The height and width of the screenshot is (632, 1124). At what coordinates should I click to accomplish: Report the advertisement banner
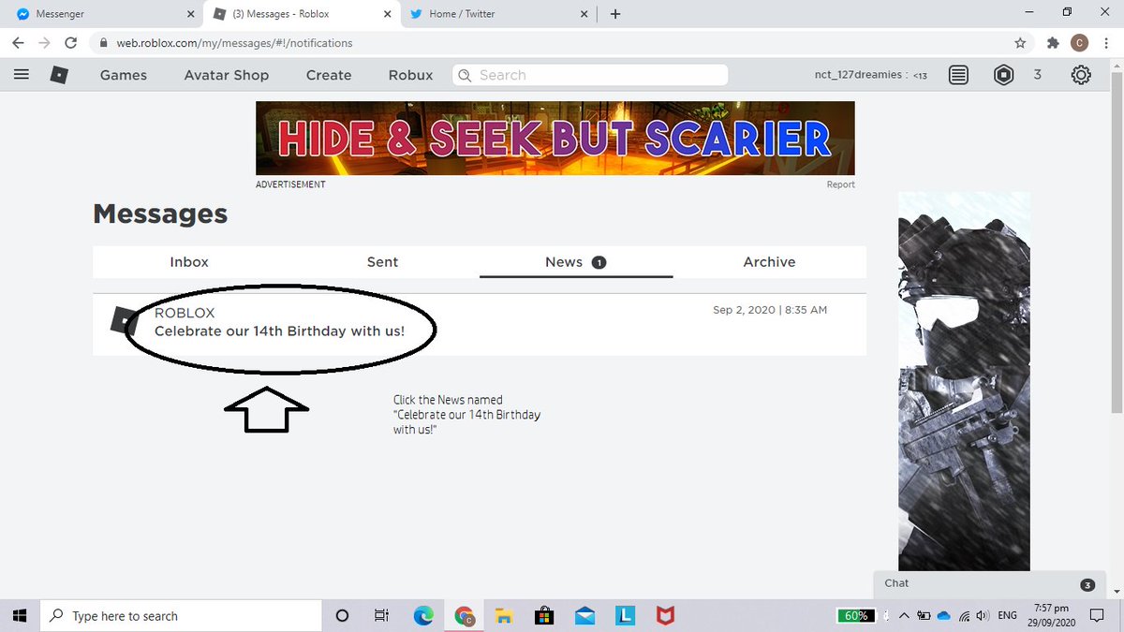(840, 184)
